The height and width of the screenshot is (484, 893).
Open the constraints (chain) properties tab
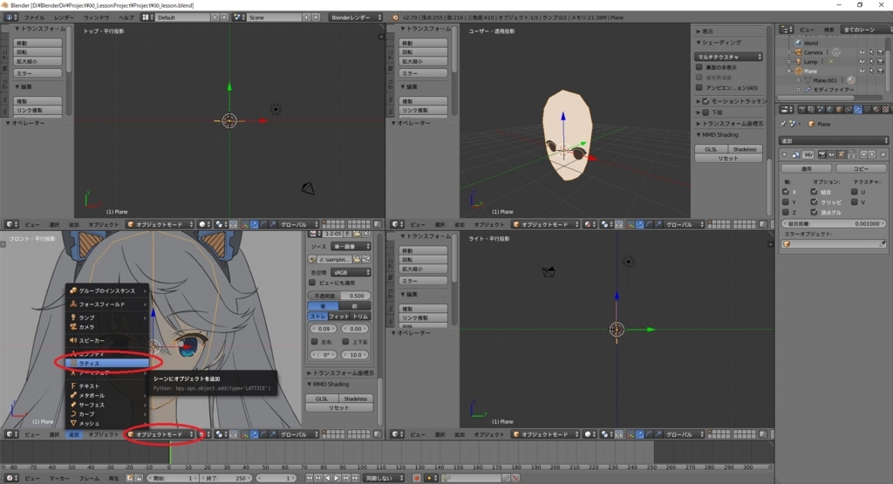click(848, 109)
